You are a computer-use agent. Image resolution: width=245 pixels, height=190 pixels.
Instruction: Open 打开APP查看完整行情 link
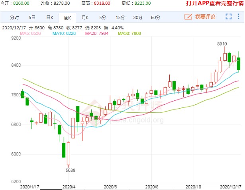click(x=215, y=3)
